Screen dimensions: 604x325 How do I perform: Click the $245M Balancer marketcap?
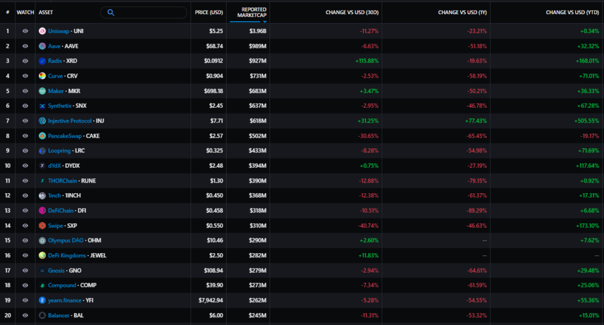point(258,316)
